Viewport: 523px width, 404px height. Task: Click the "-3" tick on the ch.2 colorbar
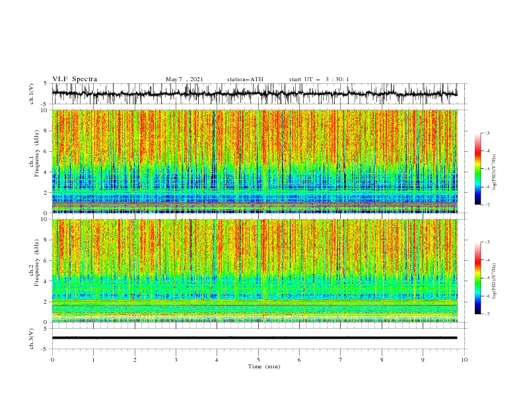[487, 242]
